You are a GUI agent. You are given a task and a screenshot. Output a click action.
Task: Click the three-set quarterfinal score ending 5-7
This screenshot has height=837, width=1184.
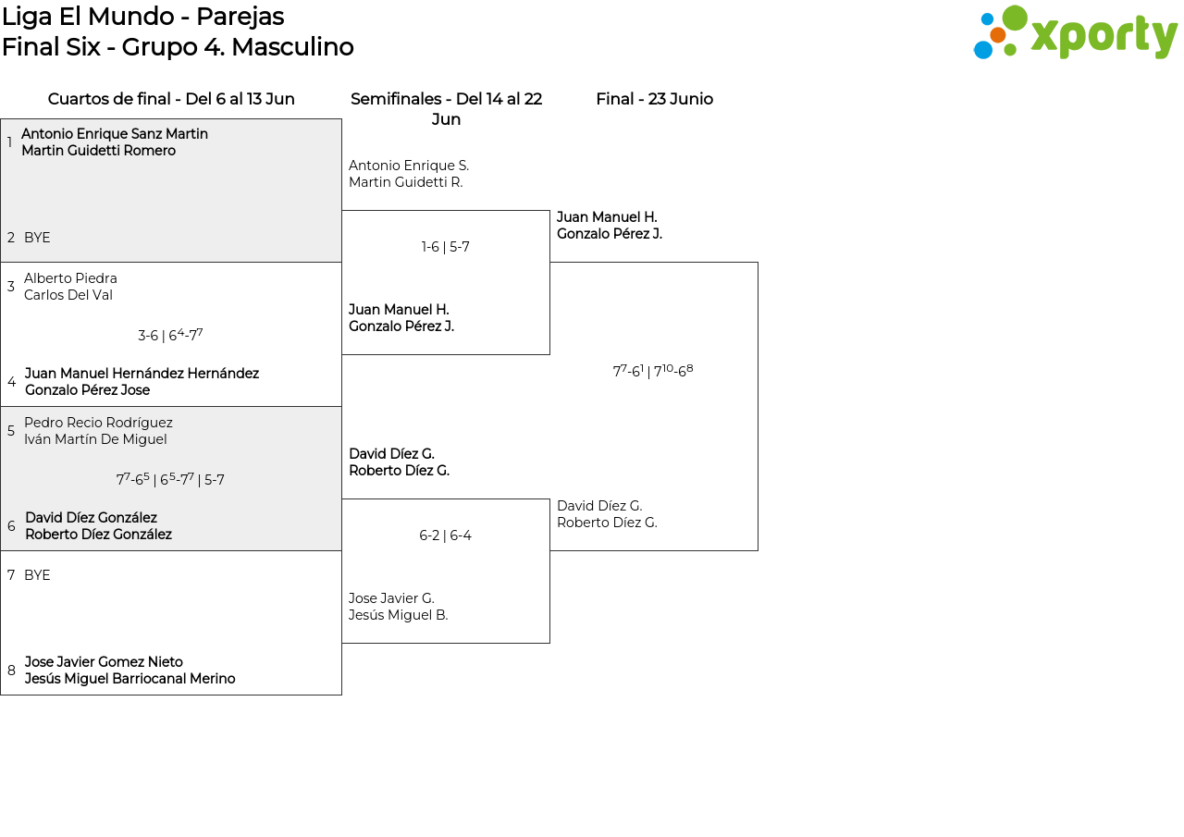(170, 479)
